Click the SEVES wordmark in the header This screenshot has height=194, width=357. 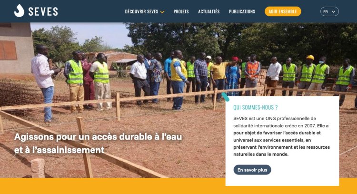click(43, 11)
